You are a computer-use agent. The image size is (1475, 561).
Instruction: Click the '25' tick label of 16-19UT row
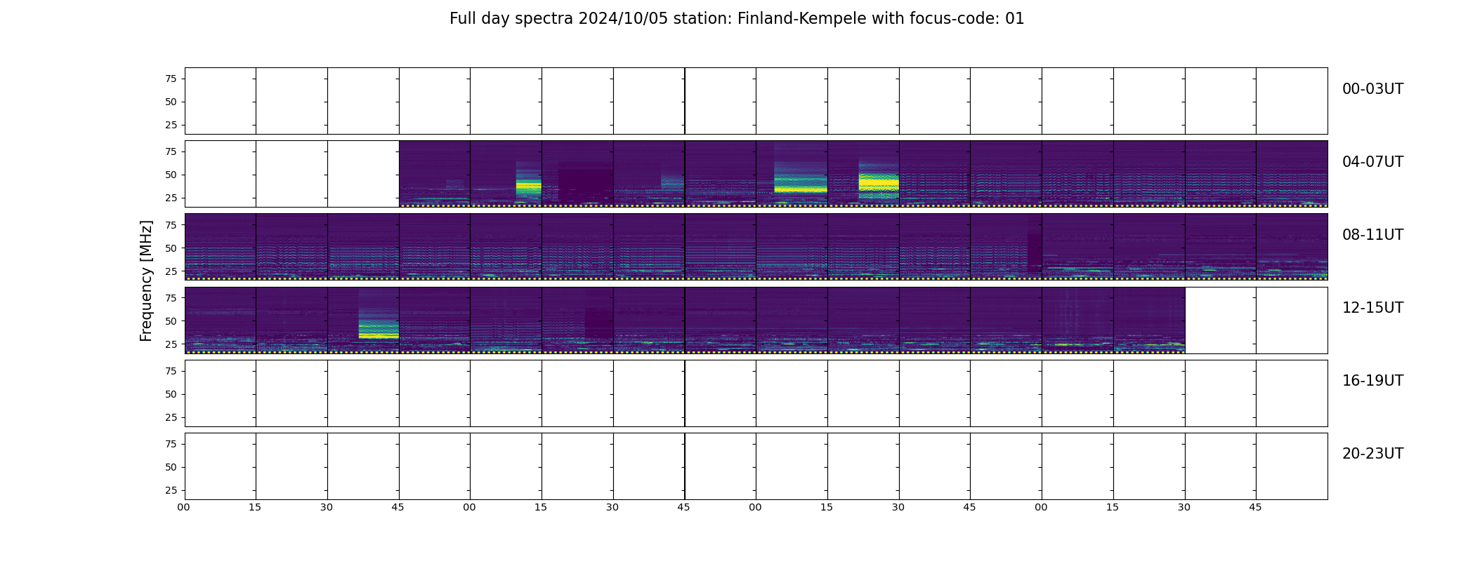(171, 417)
